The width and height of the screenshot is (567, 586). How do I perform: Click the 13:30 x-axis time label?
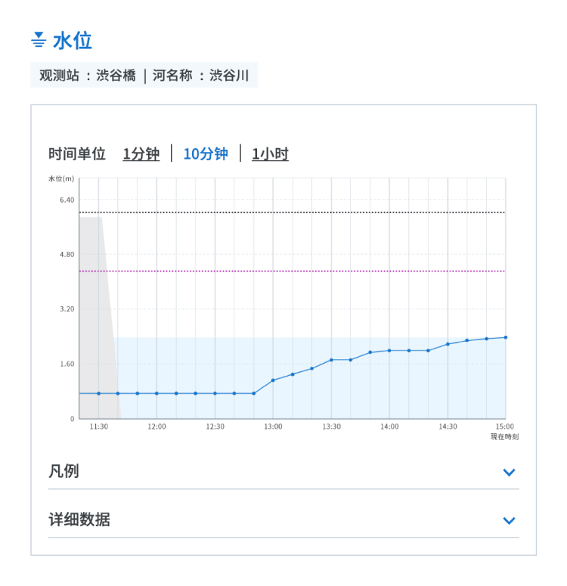click(332, 426)
